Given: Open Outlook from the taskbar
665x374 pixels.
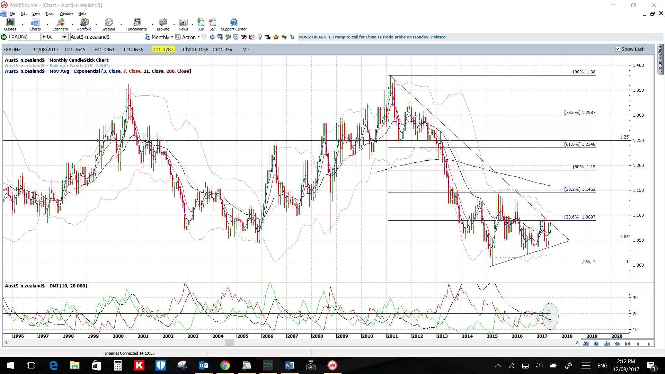Looking at the screenshot, I should [x=204, y=365].
